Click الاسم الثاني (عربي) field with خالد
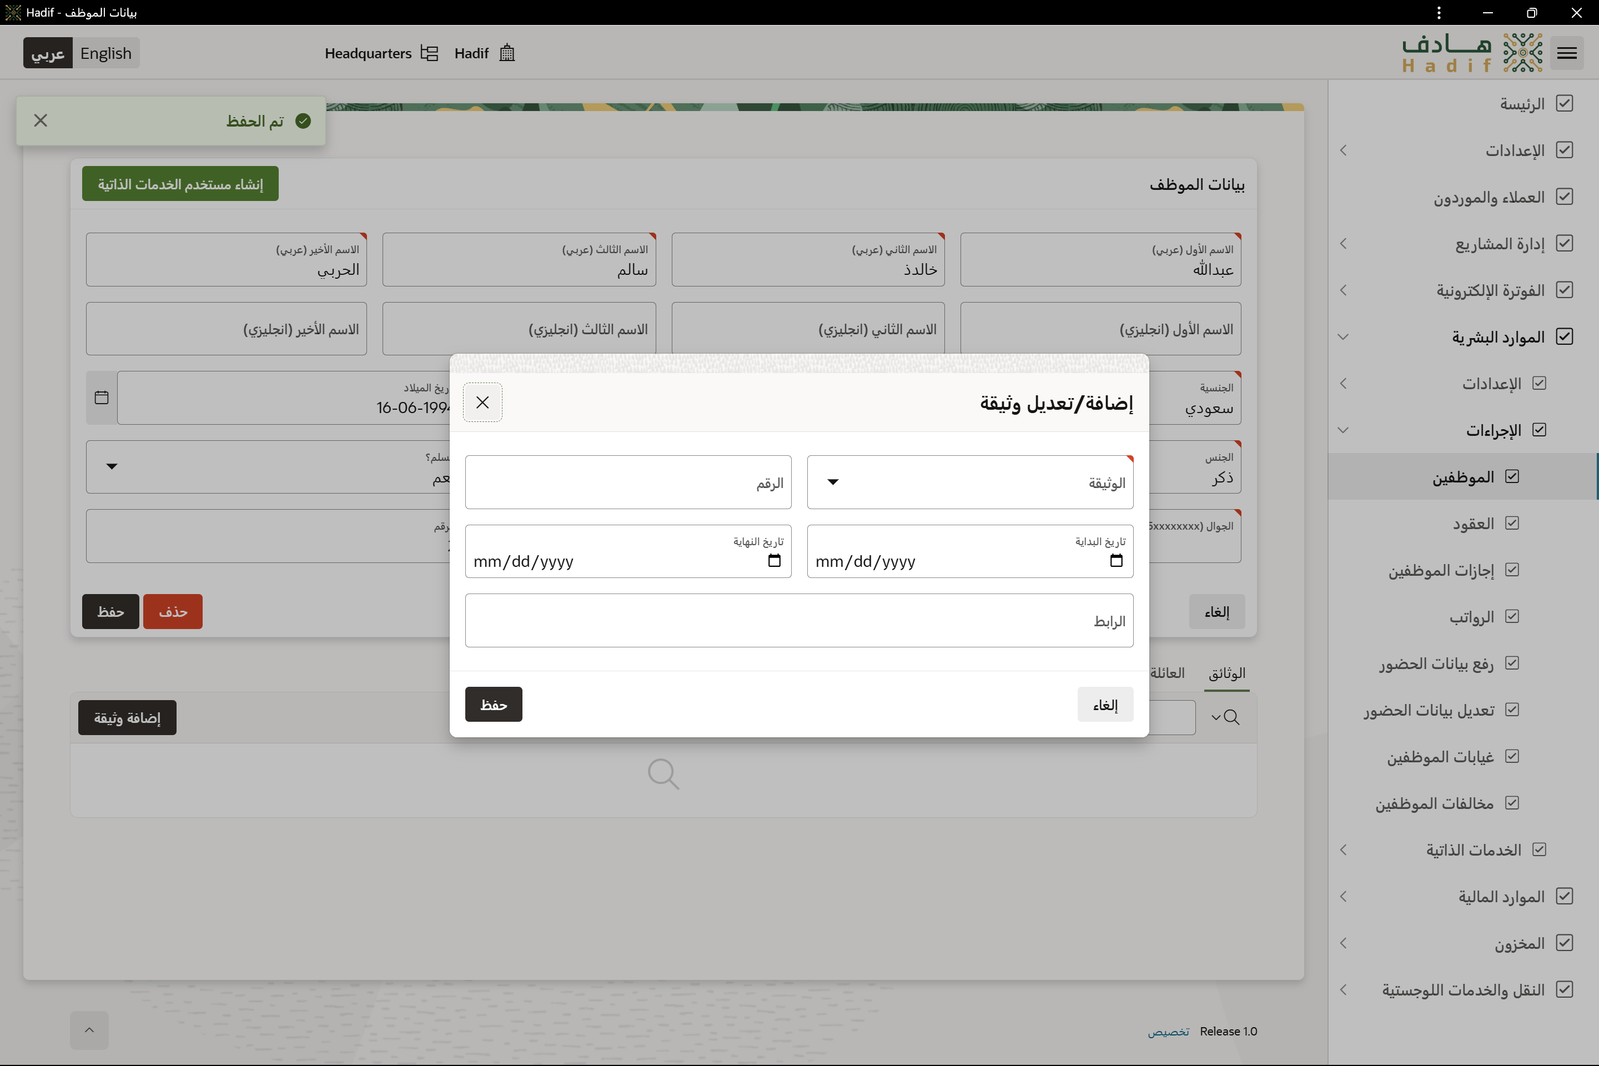The height and width of the screenshot is (1066, 1599). (x=808, y=259)
